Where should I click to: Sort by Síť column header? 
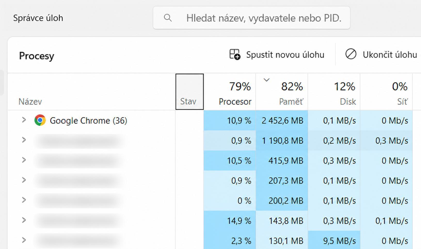pyautogui.click(x=386, y=92)
